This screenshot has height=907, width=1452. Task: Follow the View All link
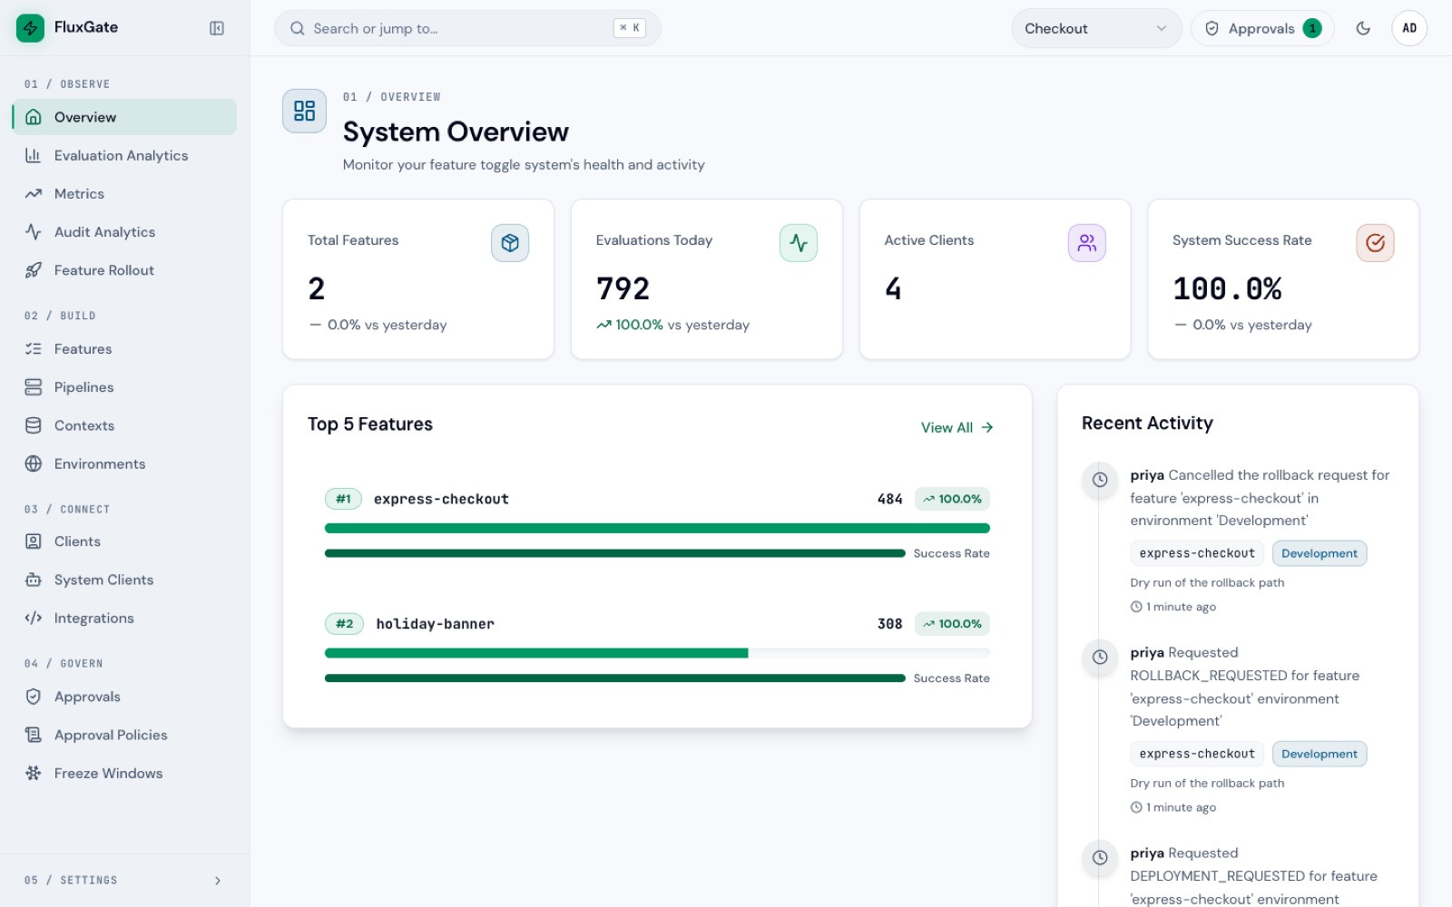pyautogui.click(x=957, y=427)
